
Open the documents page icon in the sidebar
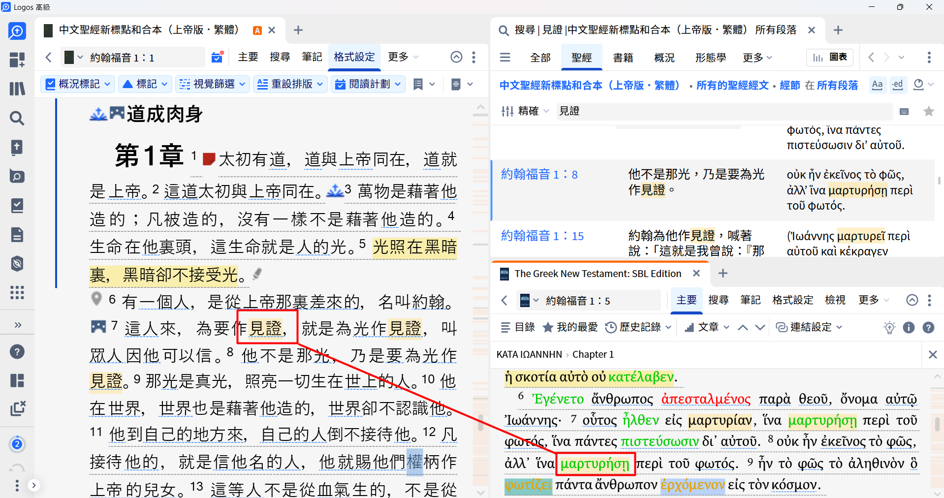(17, 235)
